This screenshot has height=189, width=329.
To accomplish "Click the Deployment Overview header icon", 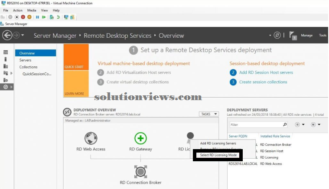I will 67,112.
